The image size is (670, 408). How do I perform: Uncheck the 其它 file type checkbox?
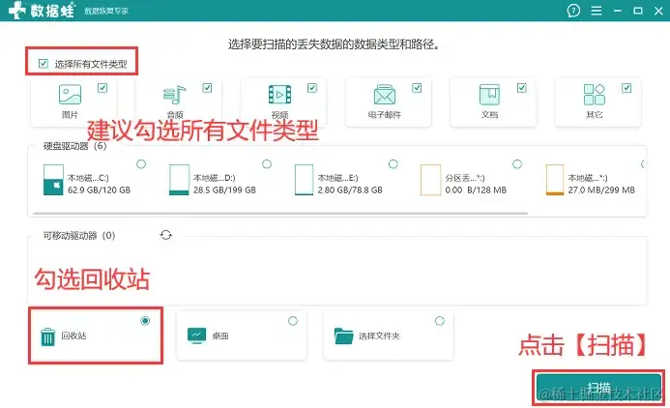pyautogui.click(x=626, y=88)
